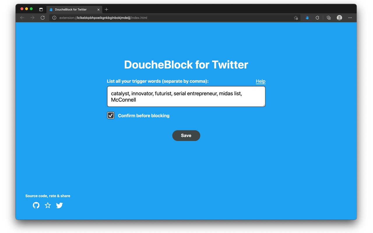The width and height of the screenshot is (373, 233).
Task: Reload the page with refresh button
Action: [x=43, y=18]
